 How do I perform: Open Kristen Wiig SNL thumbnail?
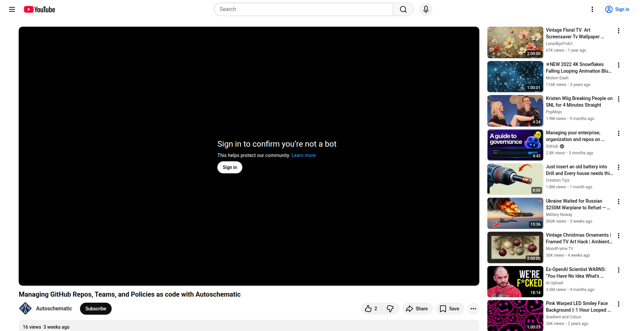click(x=515, y=111)
